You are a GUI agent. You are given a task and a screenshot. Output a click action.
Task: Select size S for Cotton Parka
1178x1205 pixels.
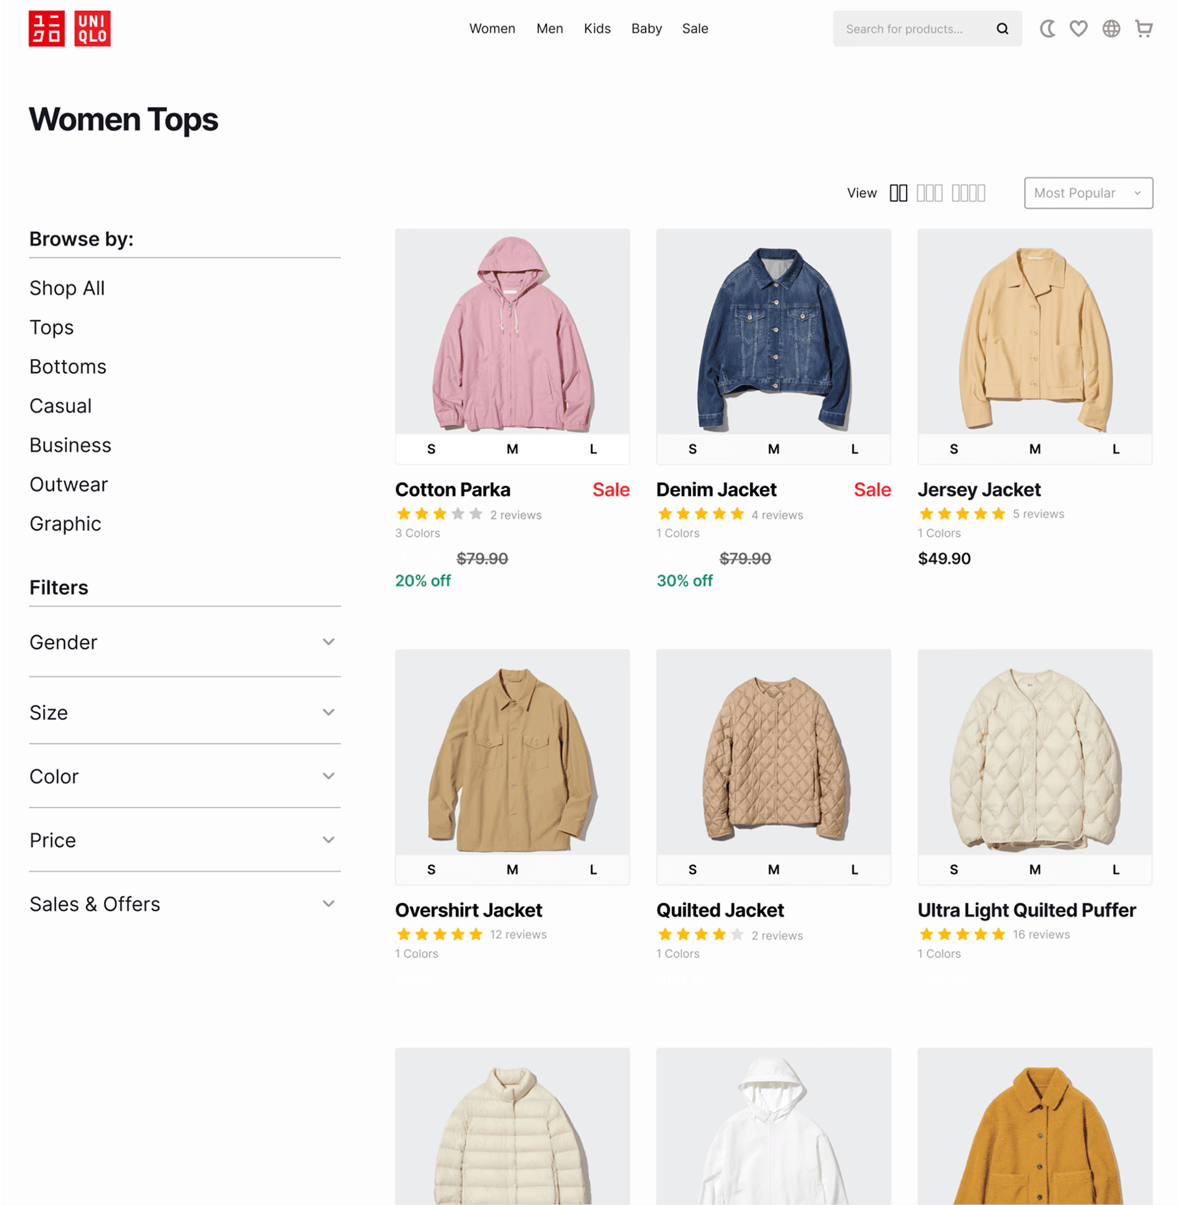[431, 449]
